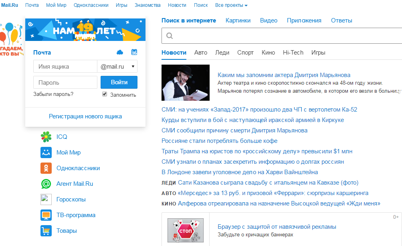Image resolution: width=402 pixels, height=246 pixels.
Task: Open news about Харви Вайнштейна
Action: (240, 172)
